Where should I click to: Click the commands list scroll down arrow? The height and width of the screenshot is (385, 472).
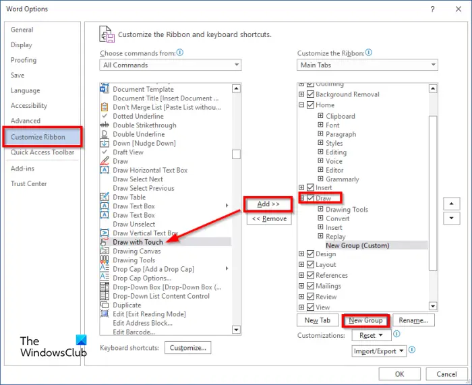(x=236, y=330)
